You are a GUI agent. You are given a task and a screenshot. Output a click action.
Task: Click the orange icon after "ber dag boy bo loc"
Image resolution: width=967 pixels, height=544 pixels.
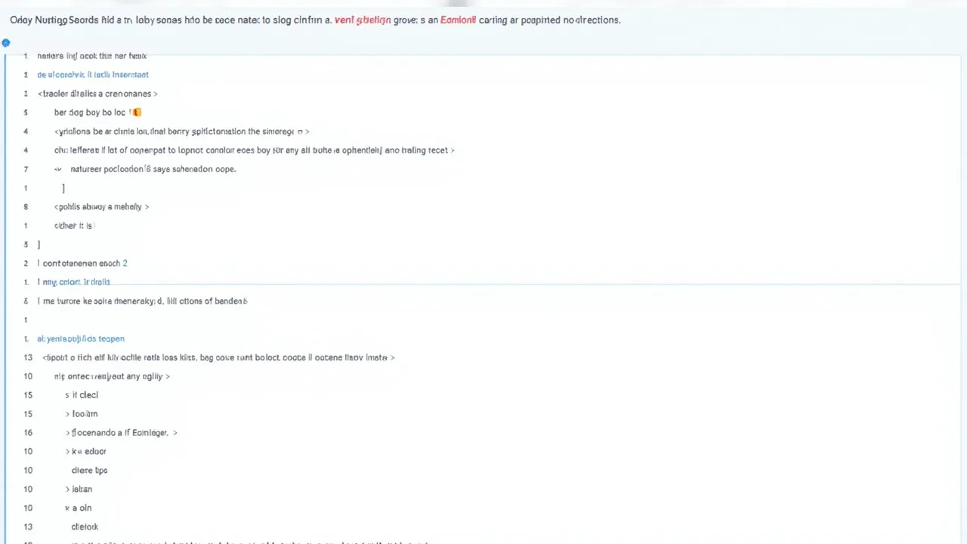click(136, 113)
